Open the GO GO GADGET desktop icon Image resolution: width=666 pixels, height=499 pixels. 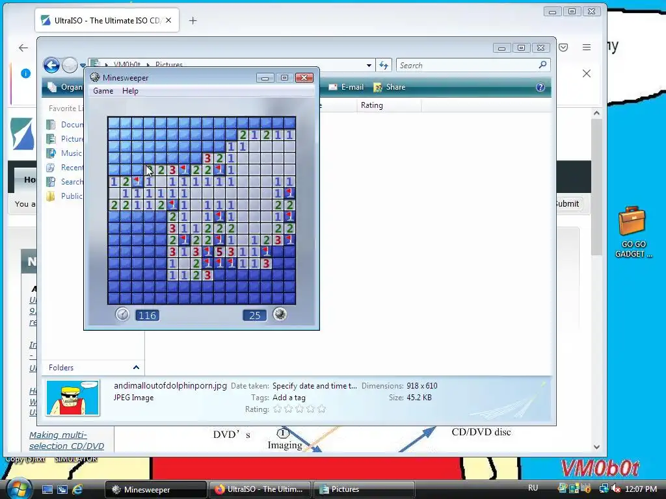point(633,232)
